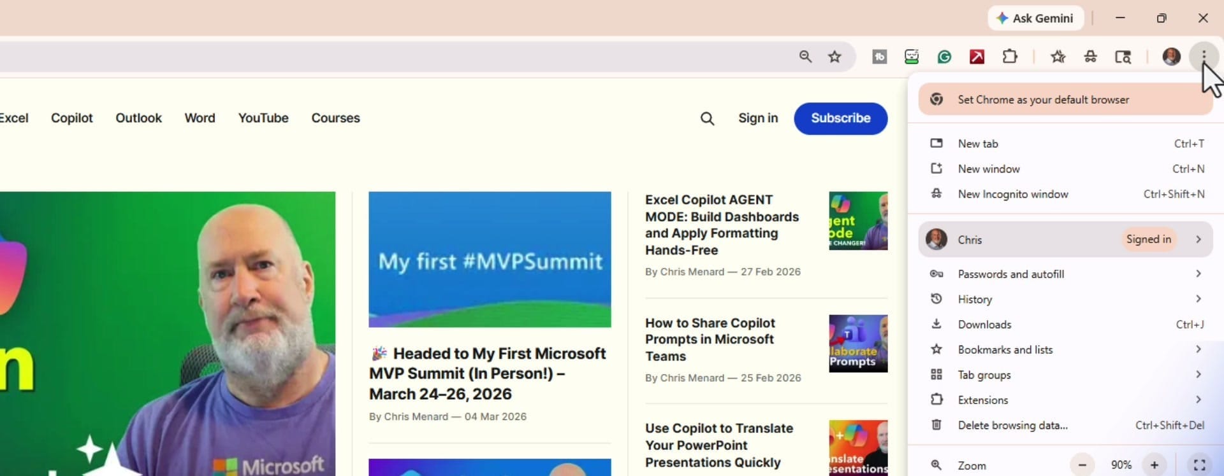Close the Chrome three-dot menu button

tap(1204, 57)
